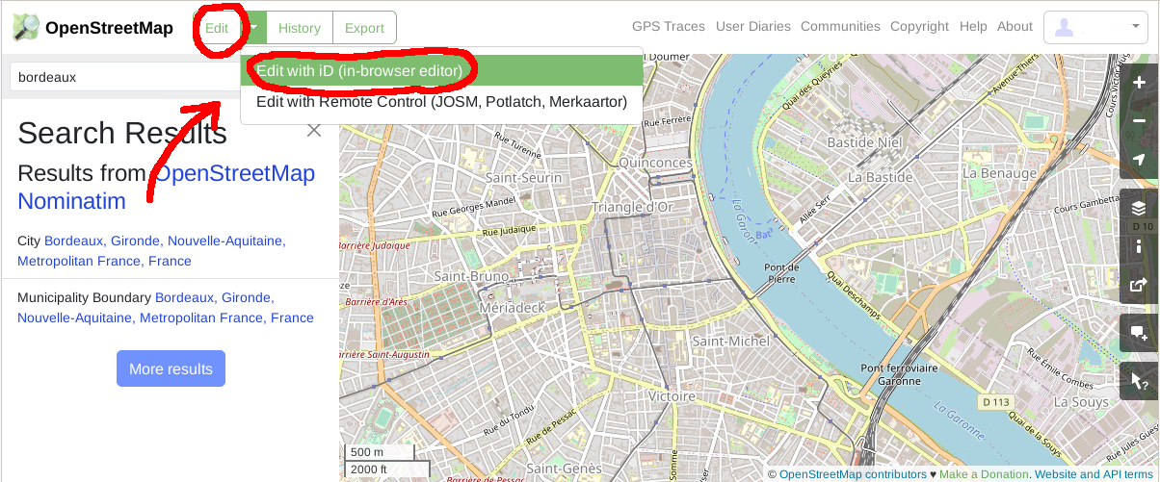Close the Search Results panel
1160x482 pixels.
coord(313,131)
